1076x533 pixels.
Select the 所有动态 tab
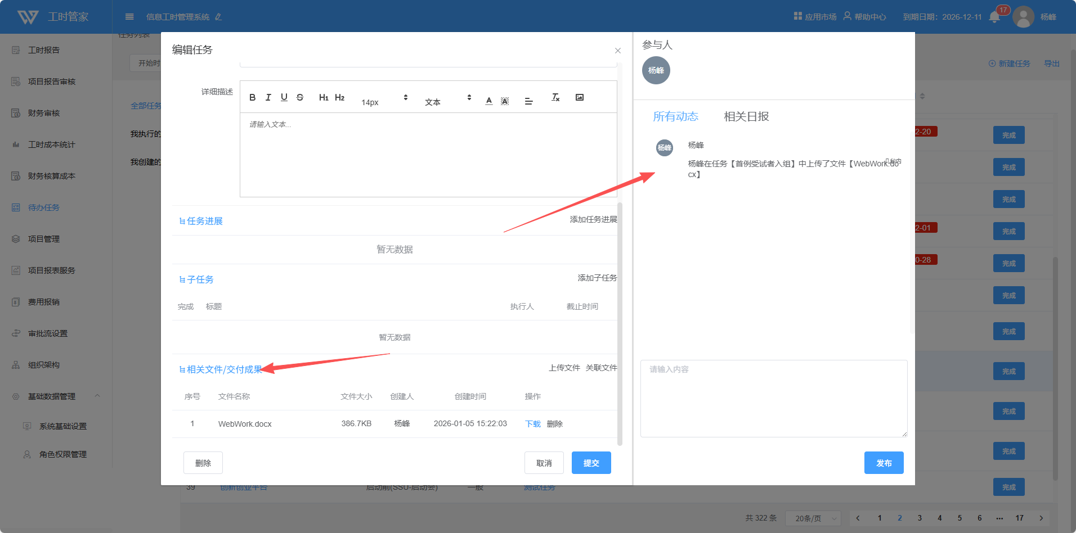click(x=675, y=116)
